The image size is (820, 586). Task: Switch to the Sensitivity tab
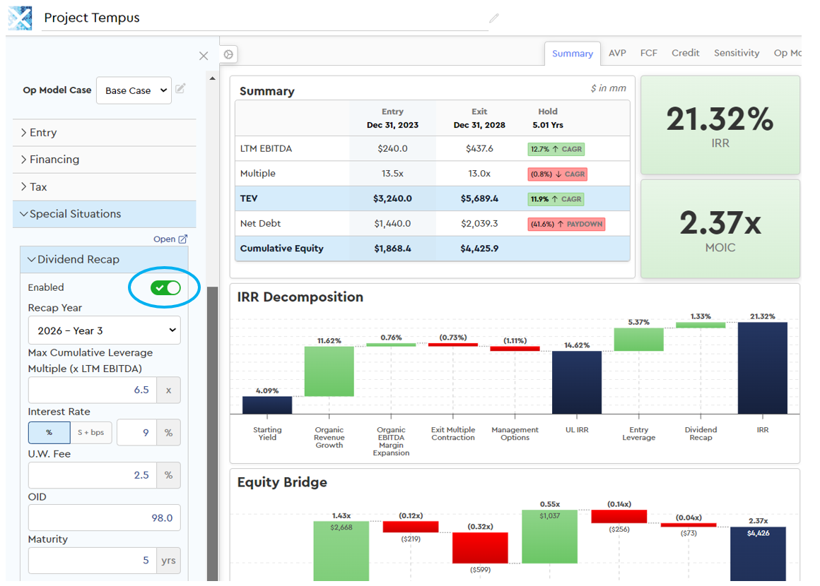737,52
